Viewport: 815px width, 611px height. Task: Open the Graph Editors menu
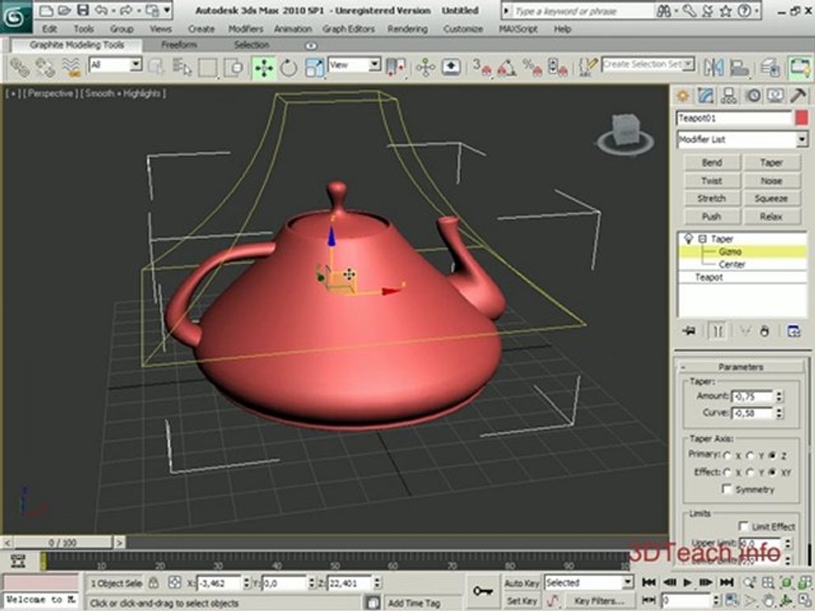(348, 29)
